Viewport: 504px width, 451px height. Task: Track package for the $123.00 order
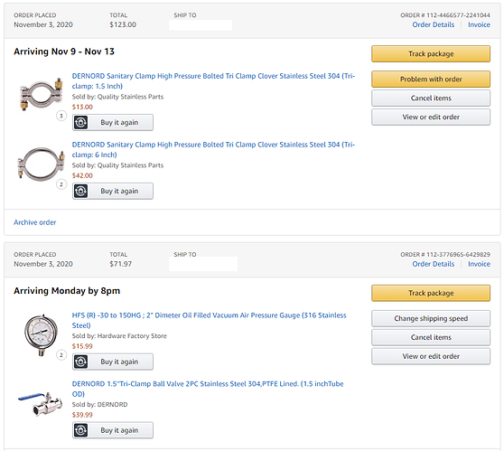(x=431, y=53)
